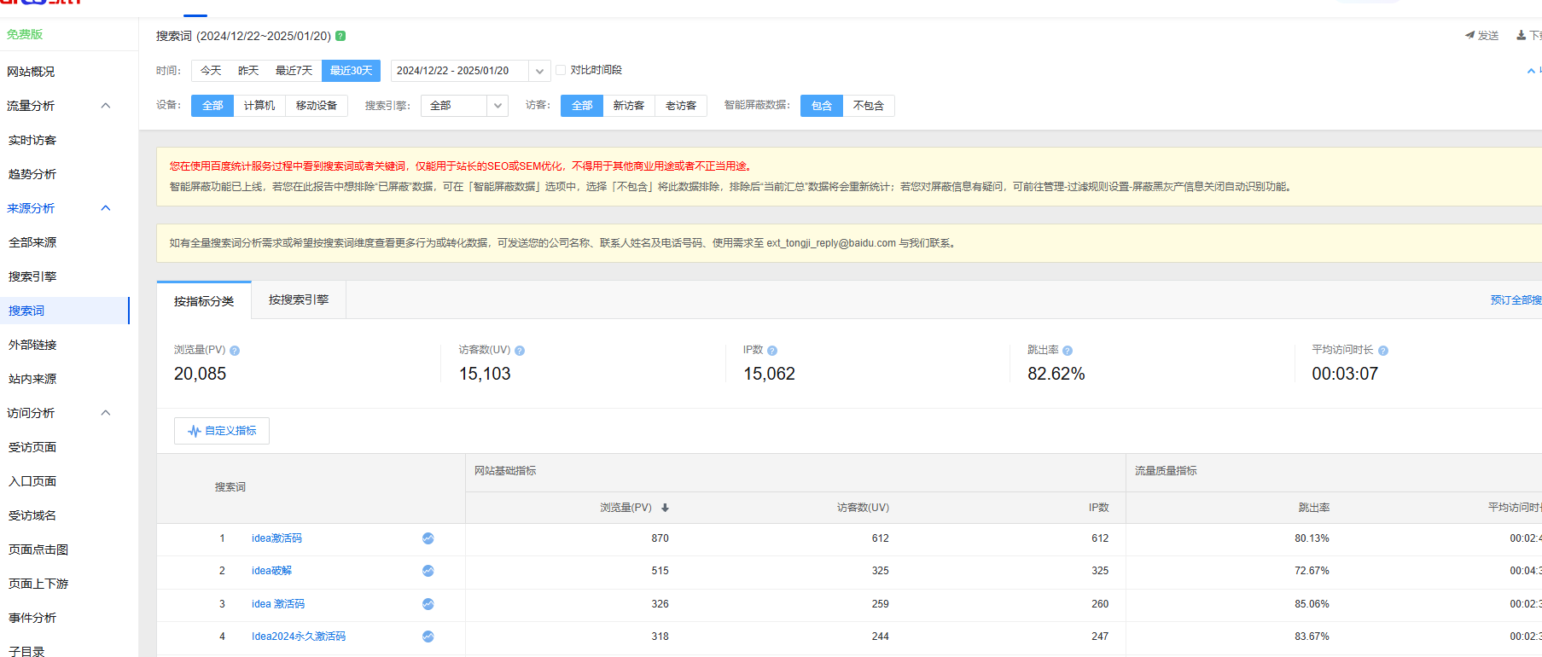This screenshot has width=1542, height=657.
Task: Click the 自定义指标 button
Action: point(222,431)
